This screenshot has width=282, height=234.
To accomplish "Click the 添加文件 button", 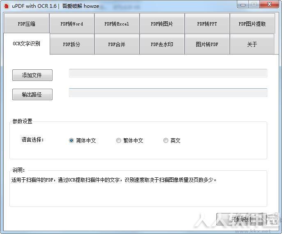I will 32,75.
